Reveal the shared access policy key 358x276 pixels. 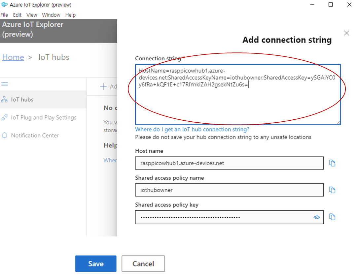[x=317, y=217]
